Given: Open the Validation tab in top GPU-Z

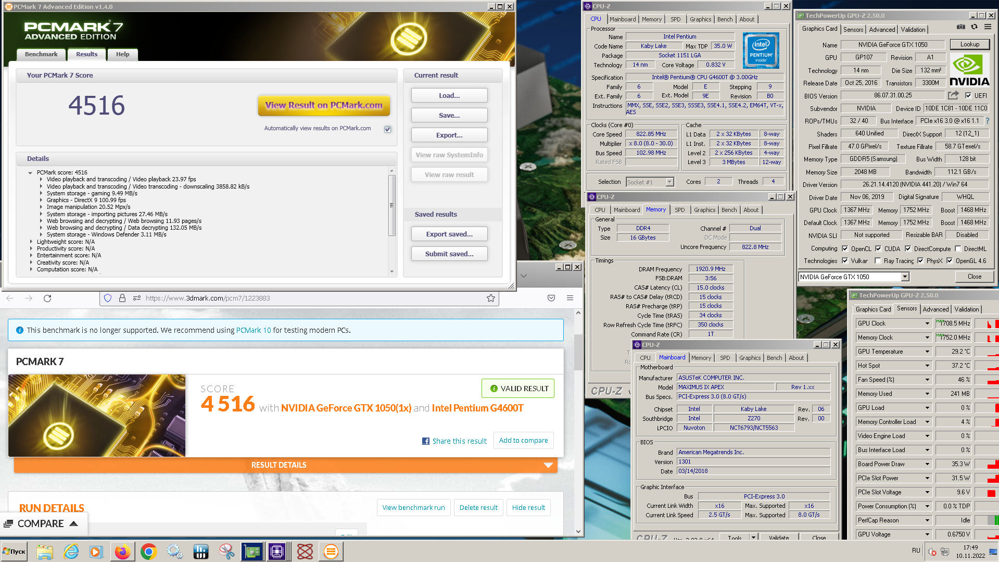Looking at the screenshot, I should click(x=913, y=30).
